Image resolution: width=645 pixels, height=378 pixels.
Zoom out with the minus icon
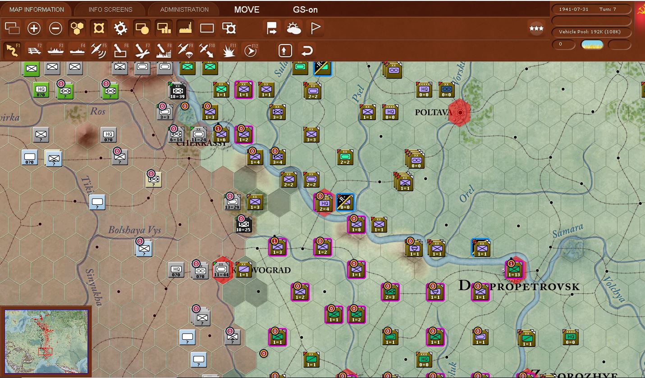pos(55,28)
